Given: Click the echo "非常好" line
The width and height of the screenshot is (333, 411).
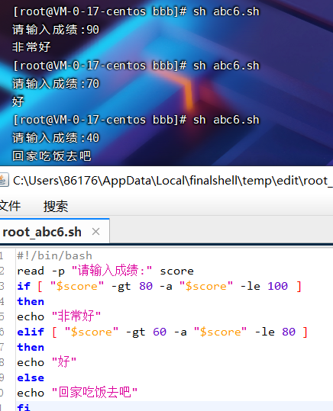Looking at the screenshot, I should (59, 316).
